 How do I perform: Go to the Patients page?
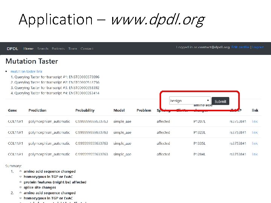coord(58,48)
